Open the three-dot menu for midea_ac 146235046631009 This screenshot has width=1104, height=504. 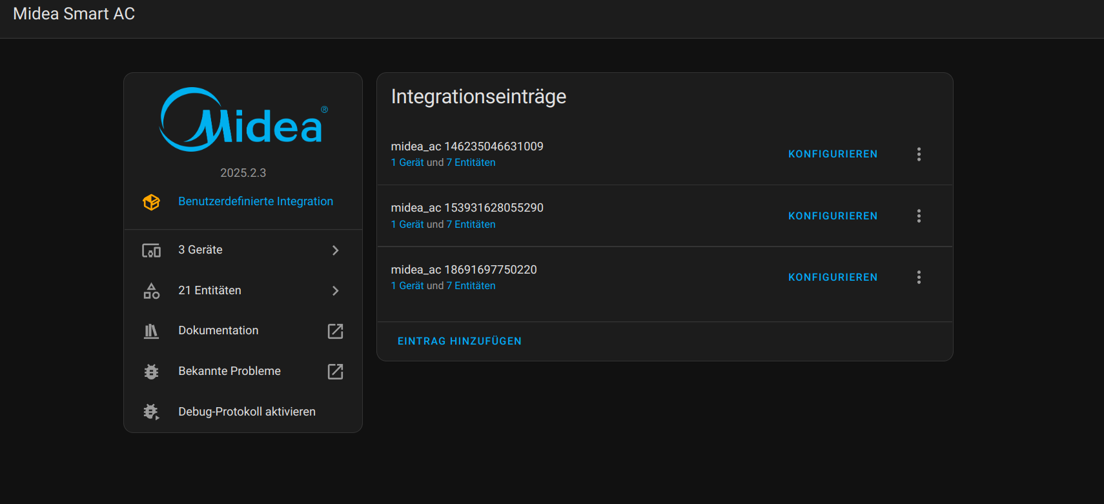(919, 154)
